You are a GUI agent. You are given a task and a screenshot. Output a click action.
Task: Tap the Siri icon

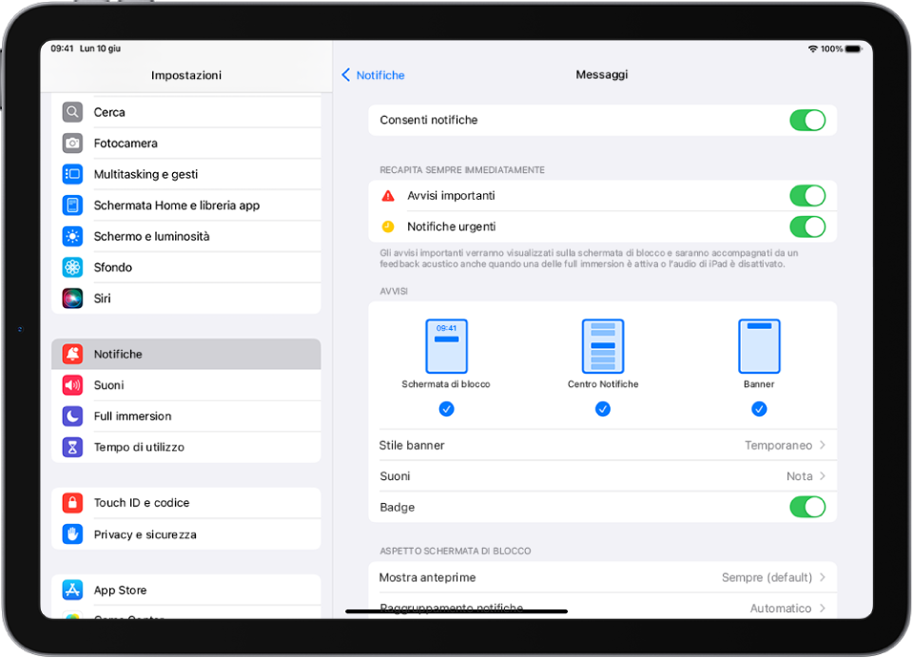point(72,299)
